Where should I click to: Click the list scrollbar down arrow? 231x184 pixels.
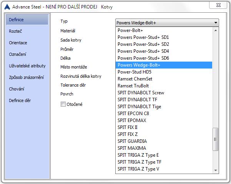tap(216, 170)
